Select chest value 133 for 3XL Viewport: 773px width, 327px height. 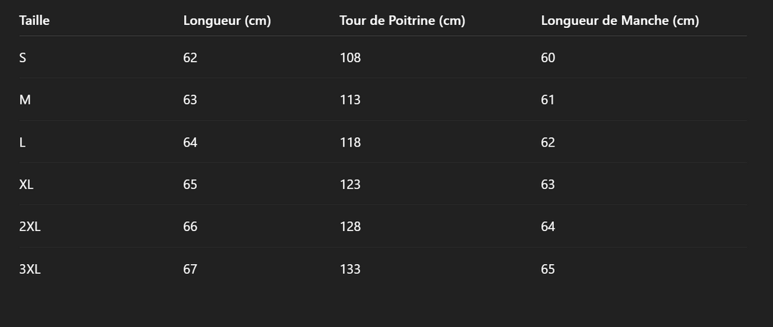[x=350, y=270]
